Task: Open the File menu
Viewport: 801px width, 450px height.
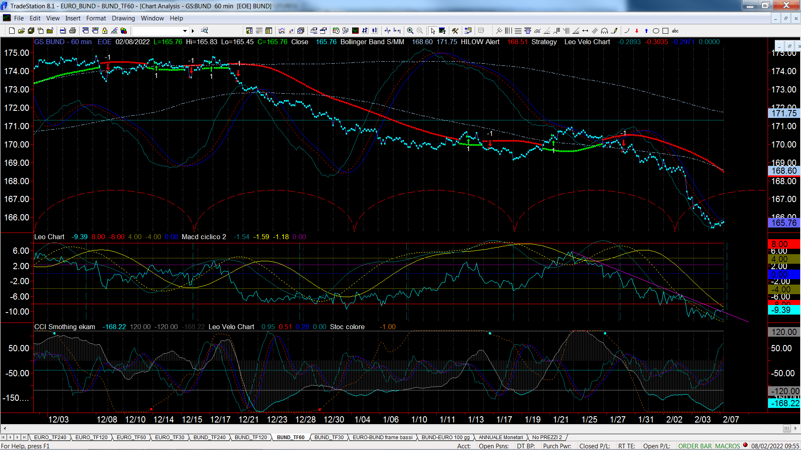Action: pyautogui.click(x=19, y=18)
